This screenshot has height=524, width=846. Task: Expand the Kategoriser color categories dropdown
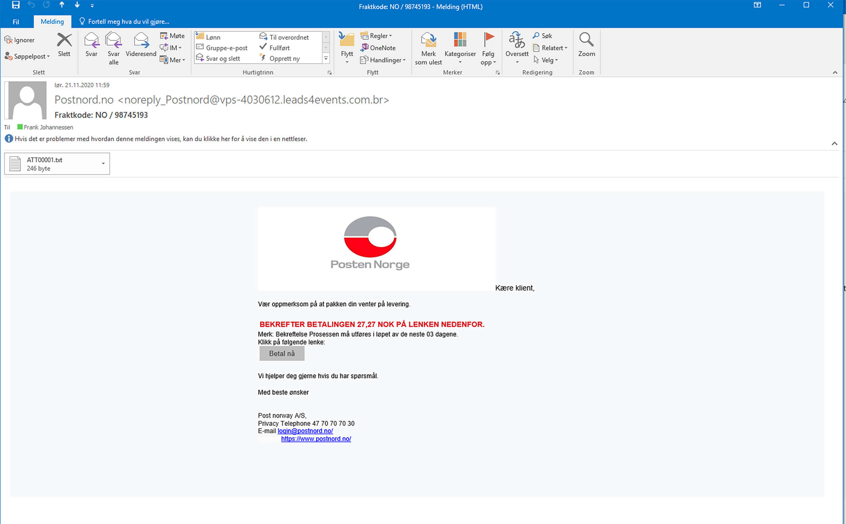[460, 62]
